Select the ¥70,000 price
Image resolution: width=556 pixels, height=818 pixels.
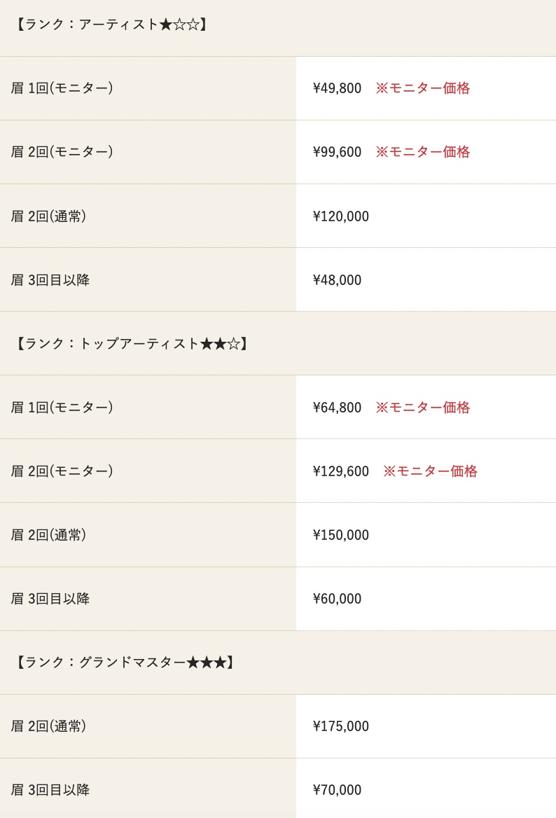tap(337, 790)
